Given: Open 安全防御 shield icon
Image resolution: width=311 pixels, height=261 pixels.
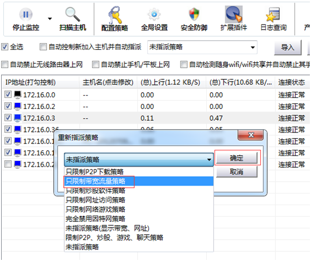Looking at the screenshot, I should pos(194,15).
